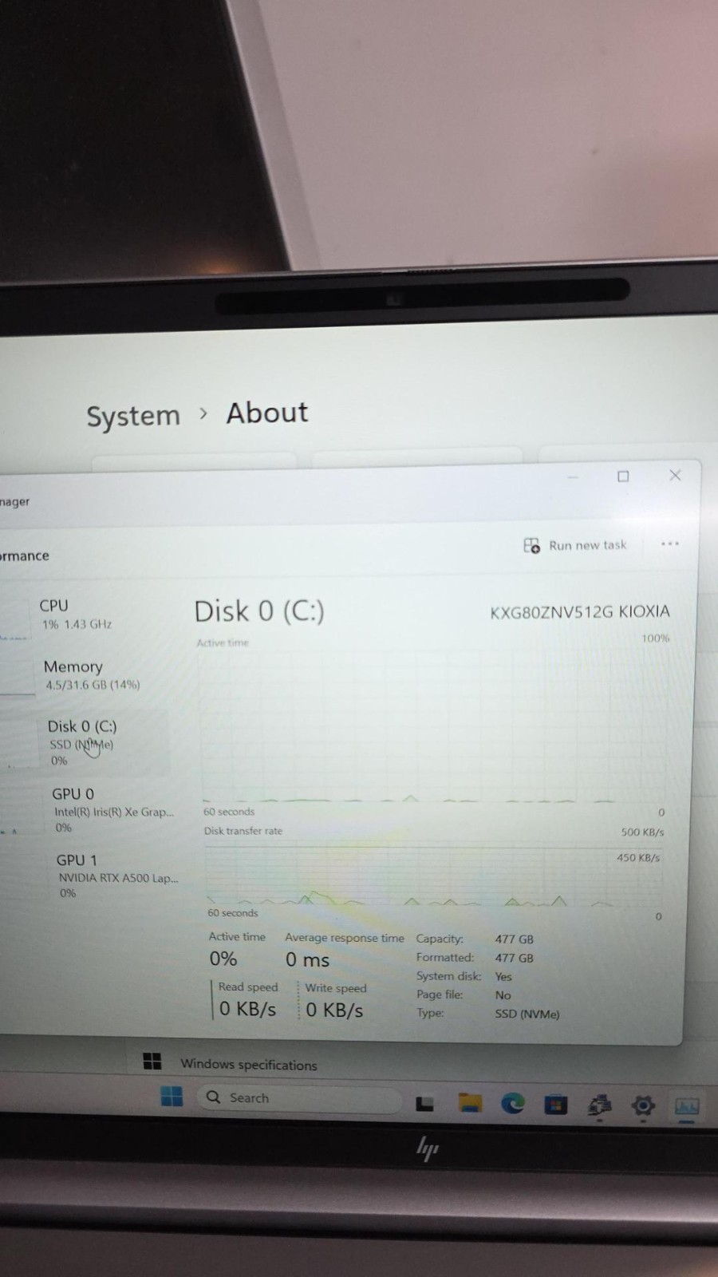Viewport: 718px width, 1277px height.
Task: Click System in the Settings breadcrumb
Action: pyautogui.click(x=133, y=416)
